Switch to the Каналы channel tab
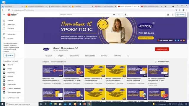189x106 pixels. (104, 56)
